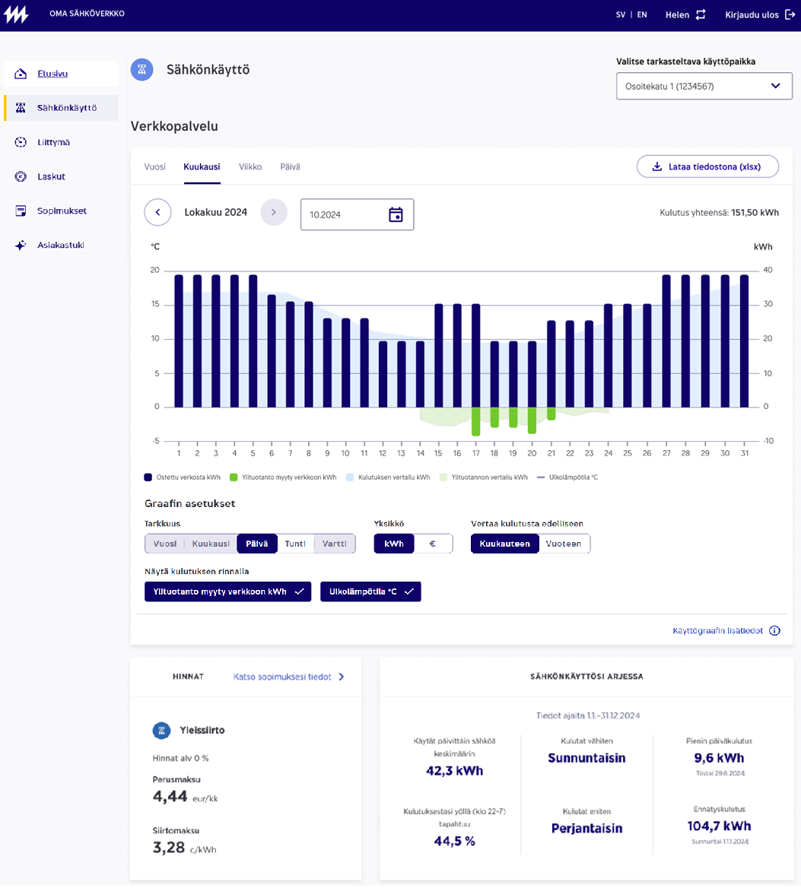The width and height of the screenshot is (801, 888).
Task: Switch to the Vuosi tab
Action: 154,166
